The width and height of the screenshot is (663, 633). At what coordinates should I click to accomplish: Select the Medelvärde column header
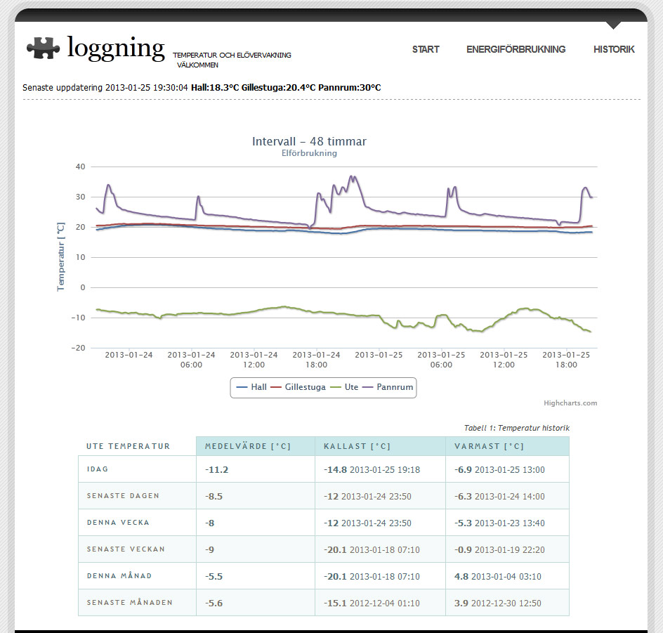(247, 446)
